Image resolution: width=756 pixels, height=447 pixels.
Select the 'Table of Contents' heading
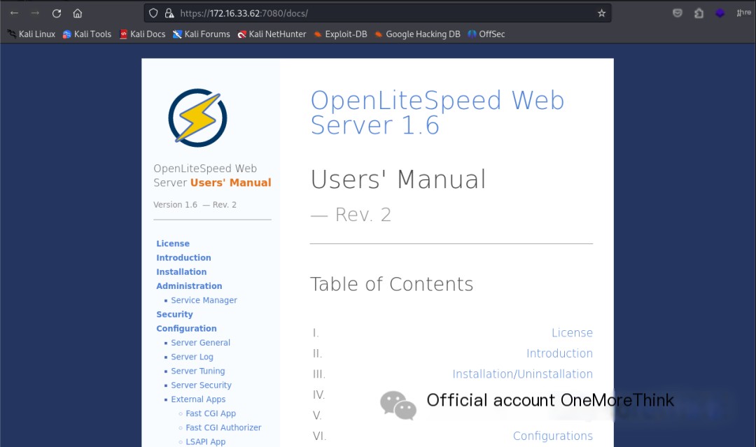point(391,284)
